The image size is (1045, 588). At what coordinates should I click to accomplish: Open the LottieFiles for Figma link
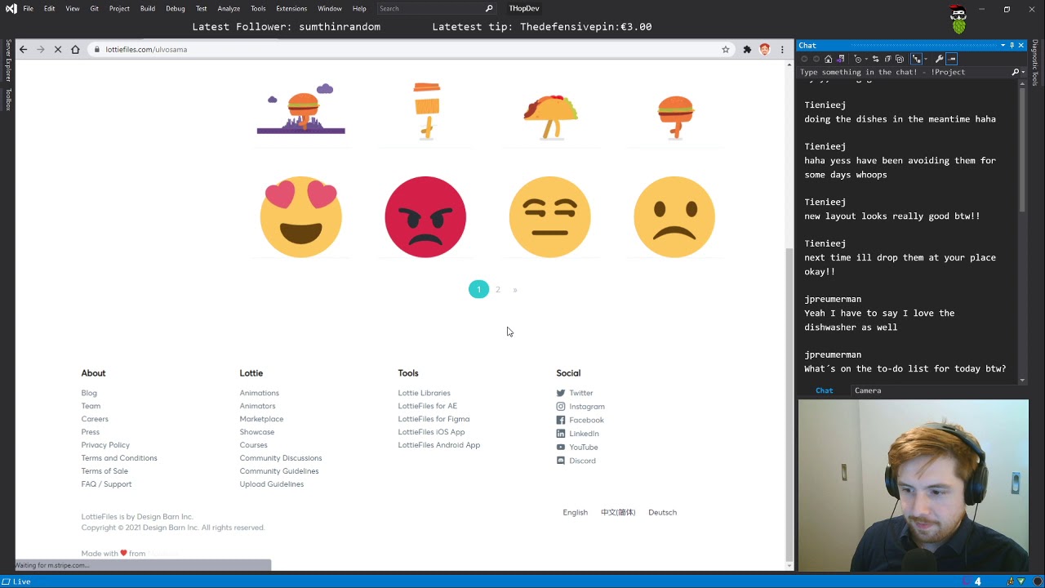[x=434, y=419]
